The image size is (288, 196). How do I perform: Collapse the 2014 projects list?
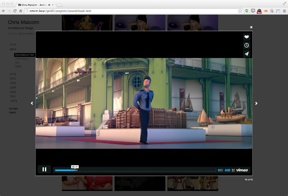tap(13, 49)
